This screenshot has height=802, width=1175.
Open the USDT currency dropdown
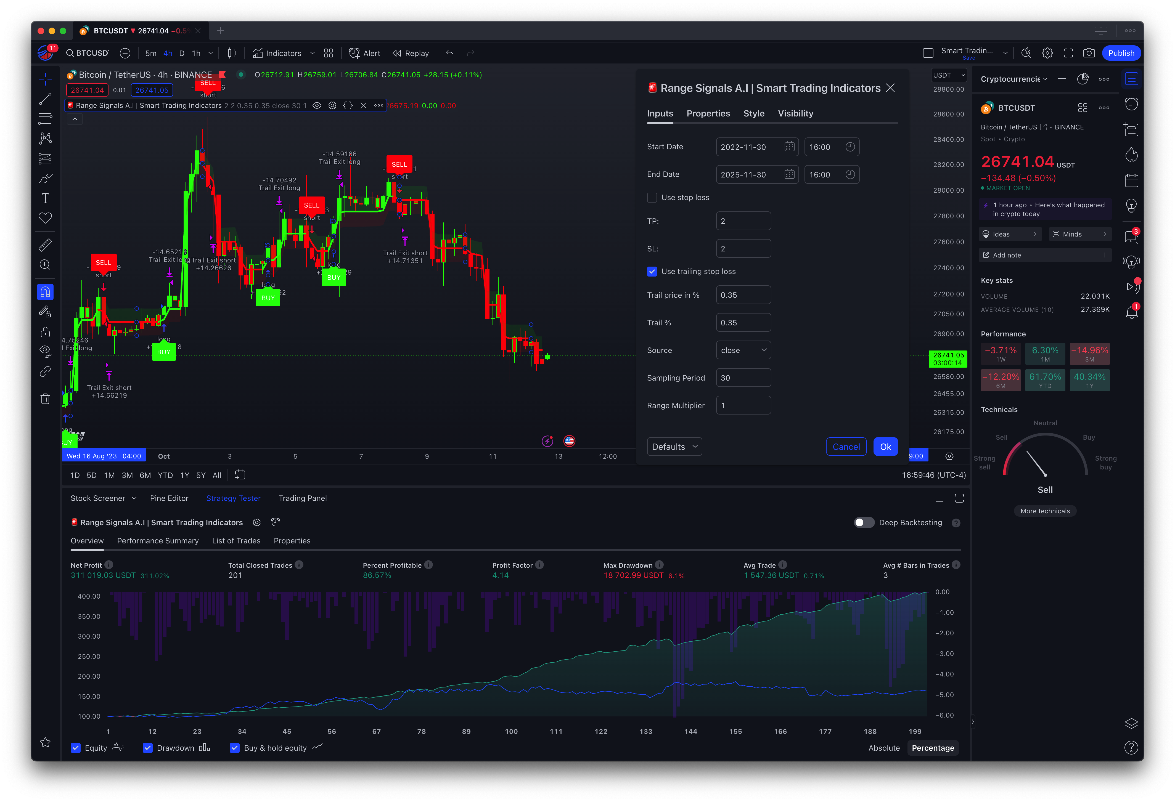point(949,75)
